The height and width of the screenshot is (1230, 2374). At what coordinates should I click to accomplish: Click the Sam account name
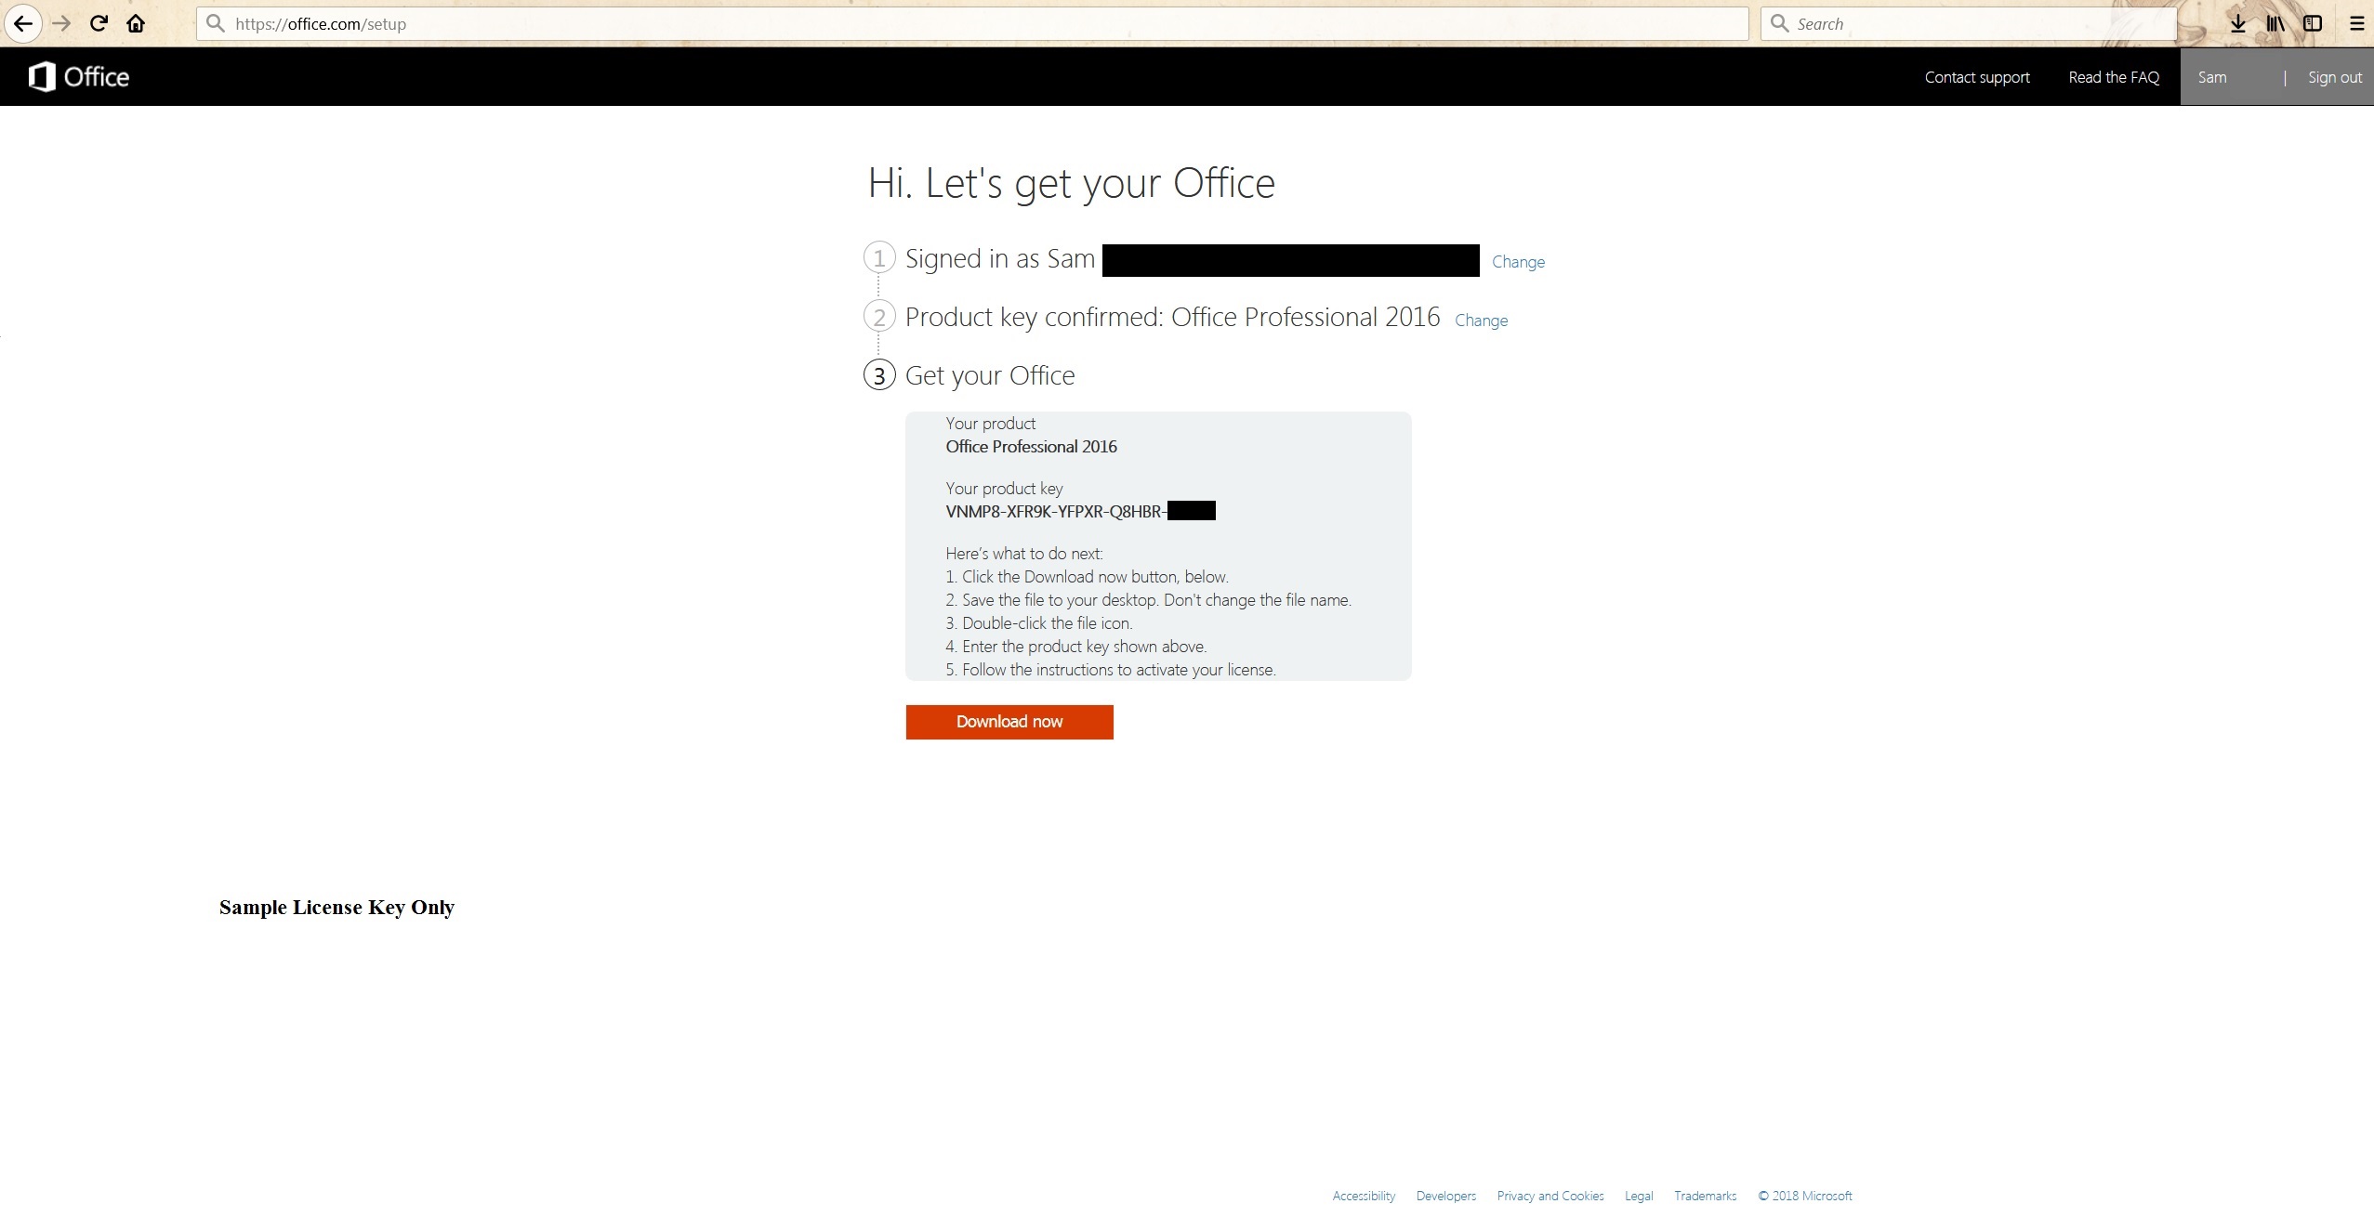2212,77
